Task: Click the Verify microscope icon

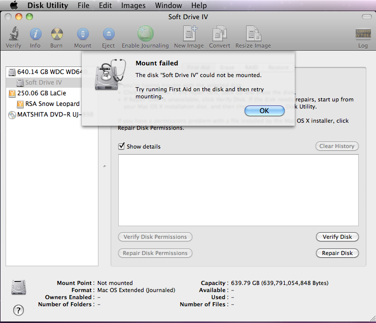Action: tap(14, 33)
